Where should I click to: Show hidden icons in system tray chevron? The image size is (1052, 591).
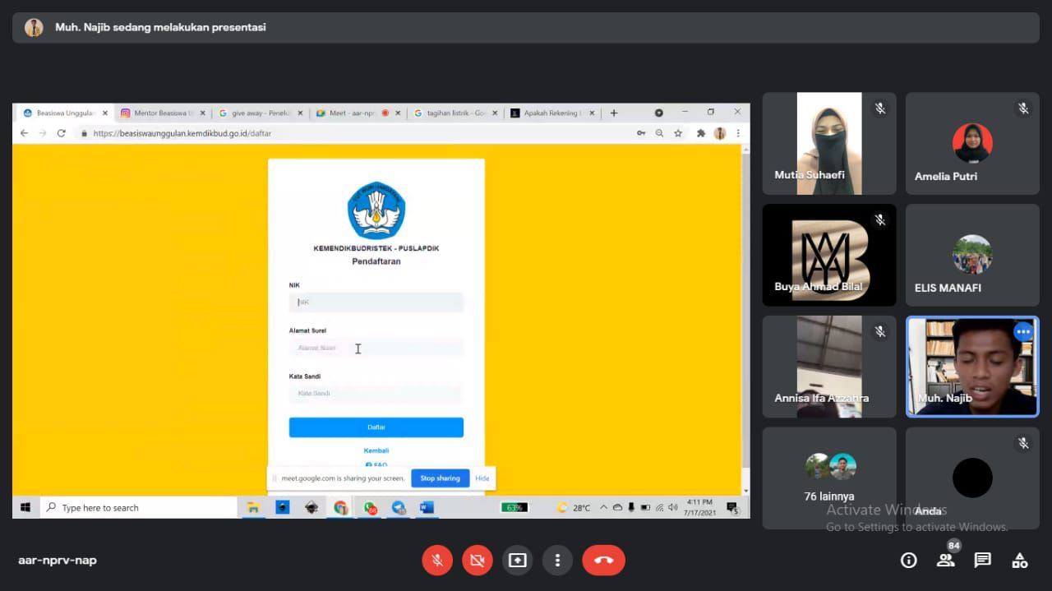tap(604, 508)
